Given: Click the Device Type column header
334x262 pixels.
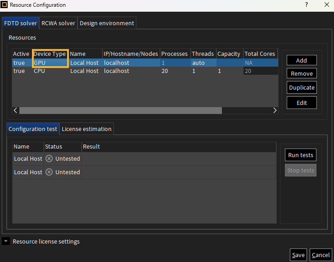Looking at the screenshot, I should pos(50,54).
